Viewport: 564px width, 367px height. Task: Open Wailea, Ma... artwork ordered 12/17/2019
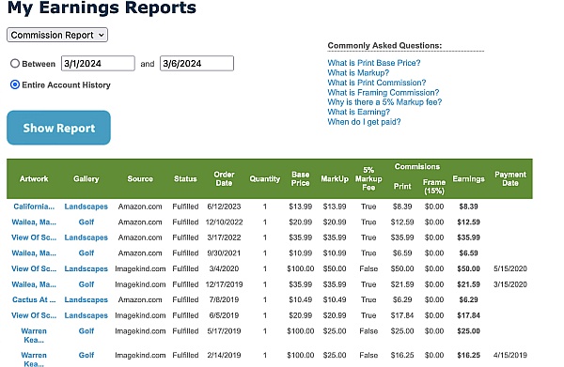[x=34, y=284]
